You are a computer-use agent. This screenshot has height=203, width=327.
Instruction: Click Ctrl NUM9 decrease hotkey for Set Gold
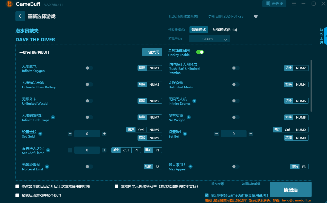pos(144,130)
